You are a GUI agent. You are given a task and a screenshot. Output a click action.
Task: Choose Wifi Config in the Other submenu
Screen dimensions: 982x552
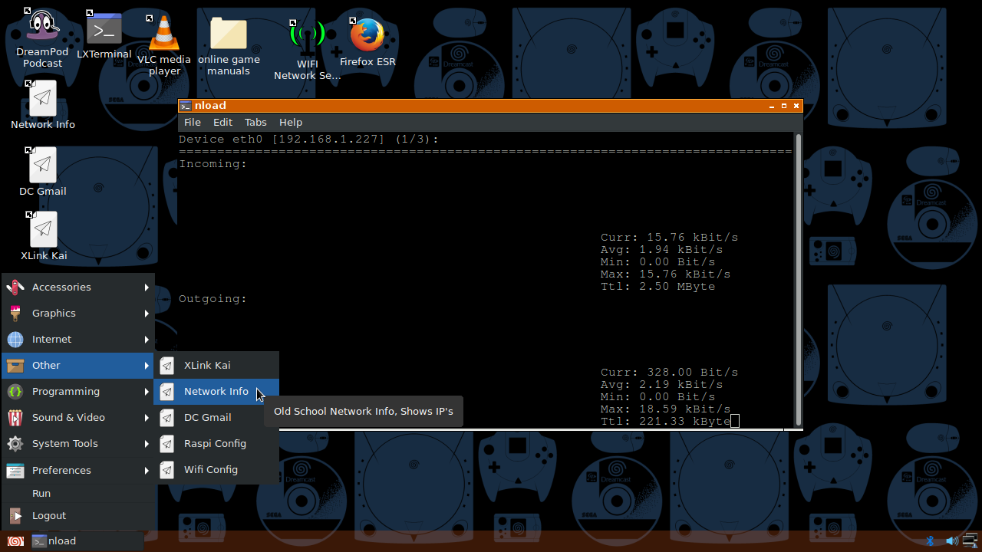pos(216,470)
